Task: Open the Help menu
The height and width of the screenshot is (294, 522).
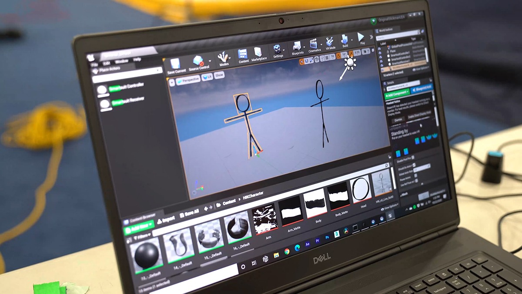Action: pyautogui.click(x=137, y=59)
